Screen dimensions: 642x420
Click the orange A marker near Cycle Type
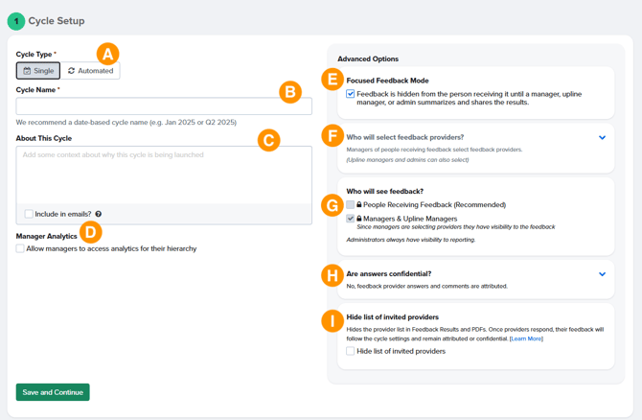pyautogui.click(x=107, y=54)
